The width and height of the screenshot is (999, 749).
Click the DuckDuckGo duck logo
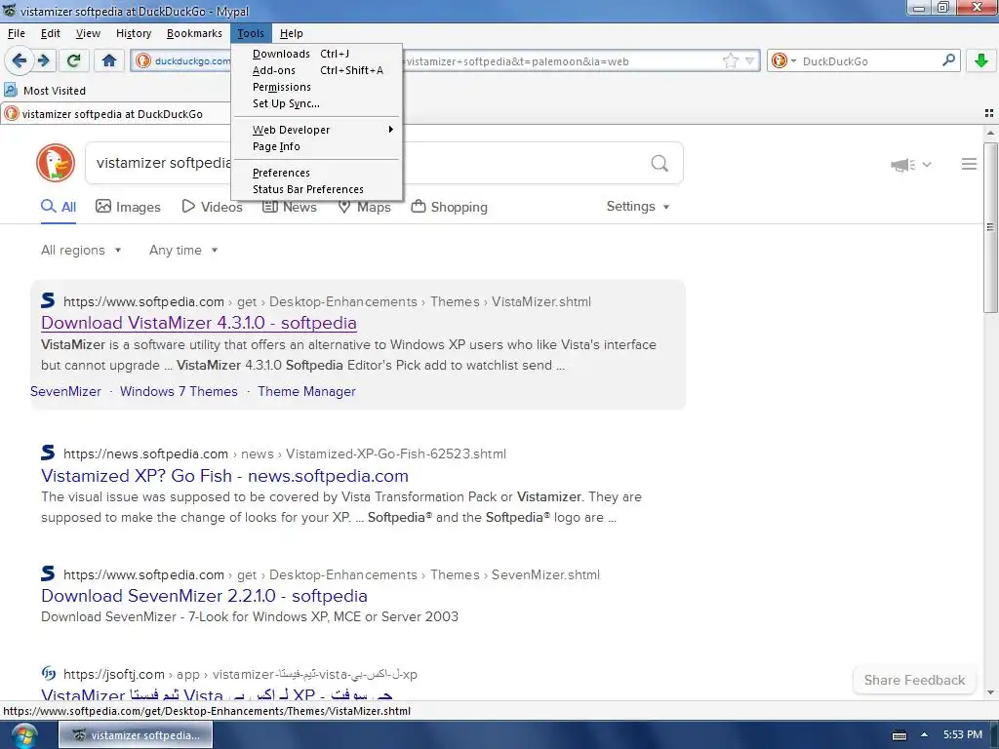[56, 163]
